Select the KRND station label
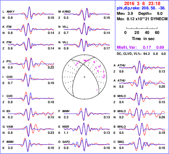The image size is (169, 154). point(66,12)
